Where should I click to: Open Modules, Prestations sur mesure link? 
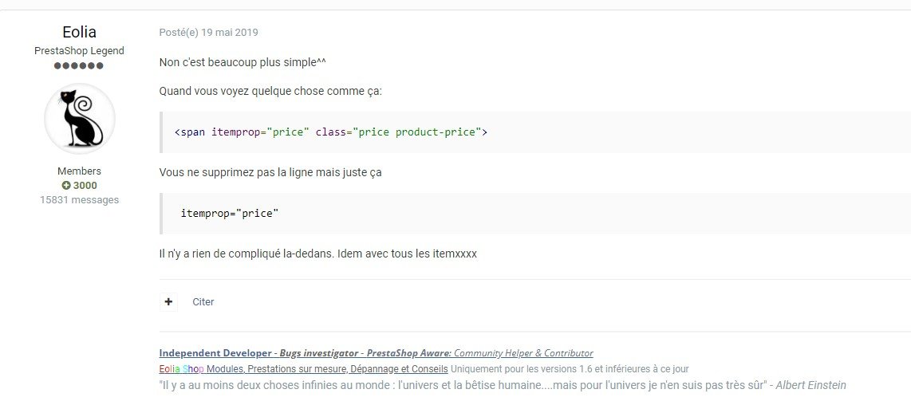point(276,369)
